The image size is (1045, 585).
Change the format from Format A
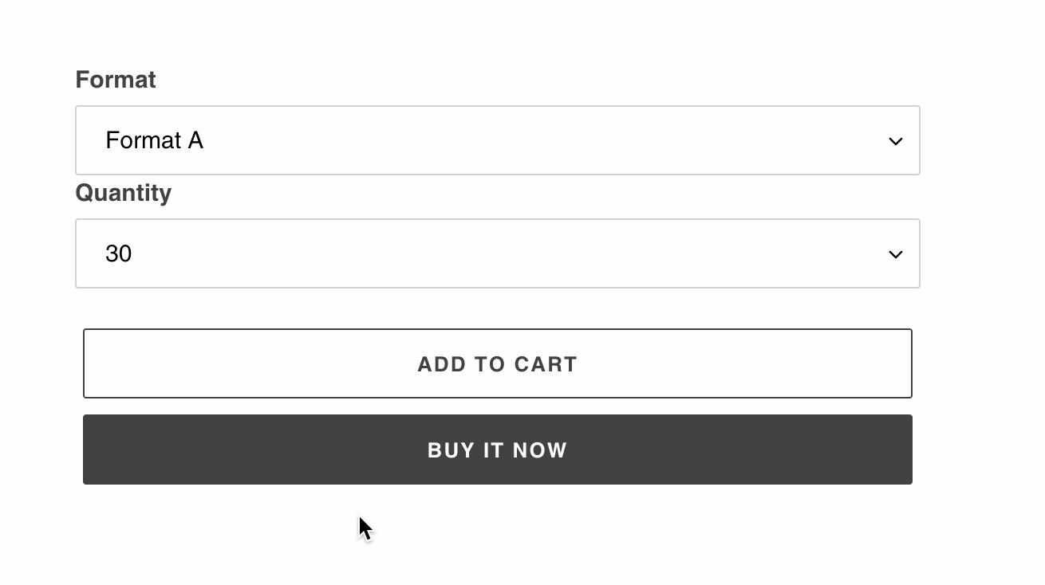coord(497,140)
